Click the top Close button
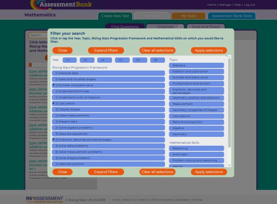 pyautogui.click(x=62, y=50)
